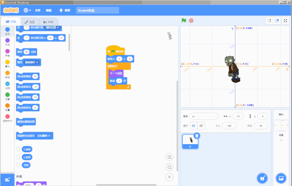Select the Motion category circle

point(7,29)
